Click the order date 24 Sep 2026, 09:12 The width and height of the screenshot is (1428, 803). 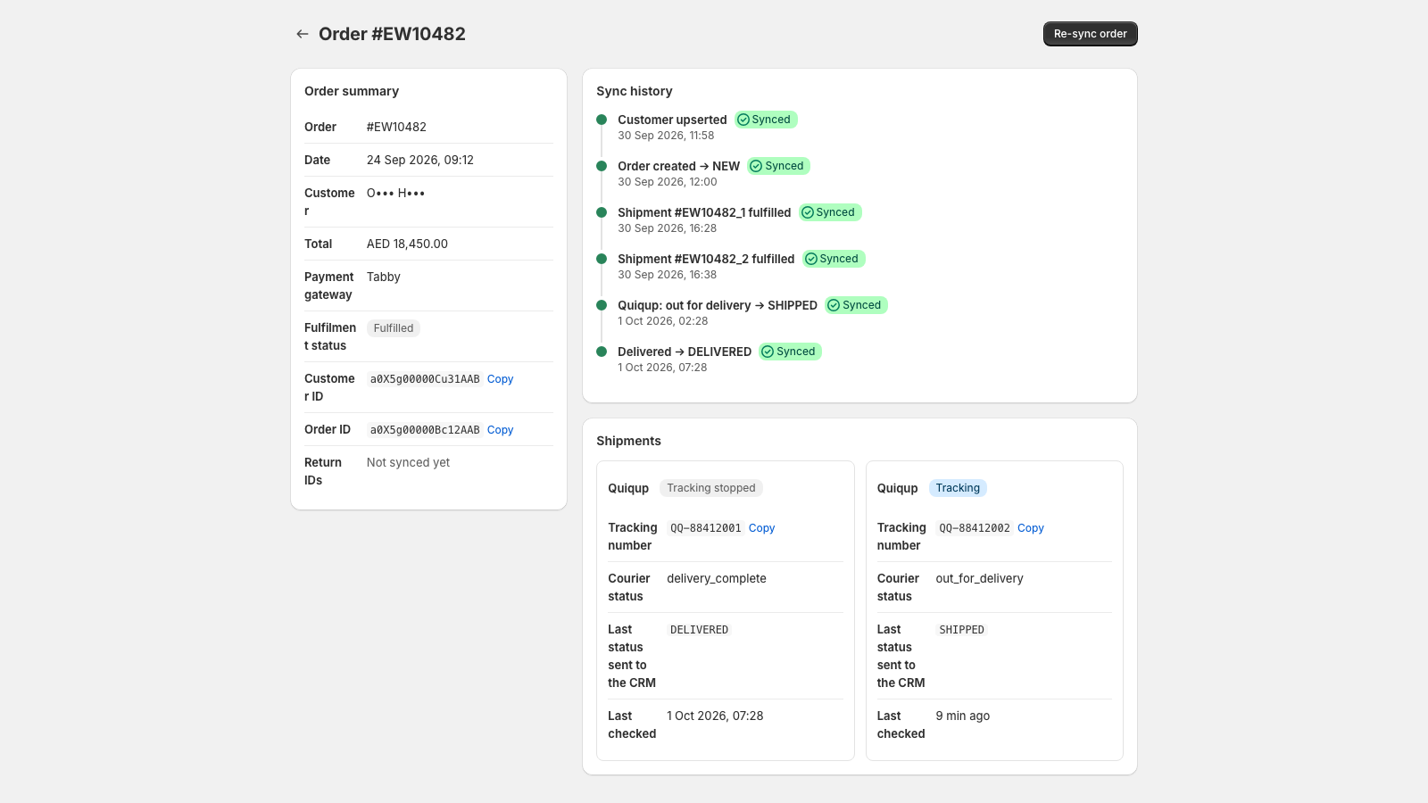tap(420, 160)
